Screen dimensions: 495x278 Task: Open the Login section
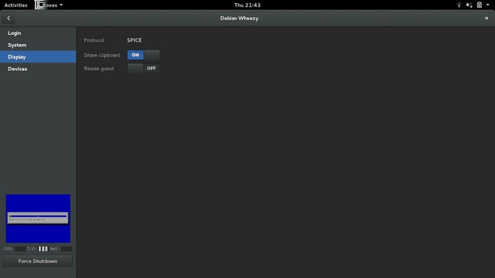point(38,33)
